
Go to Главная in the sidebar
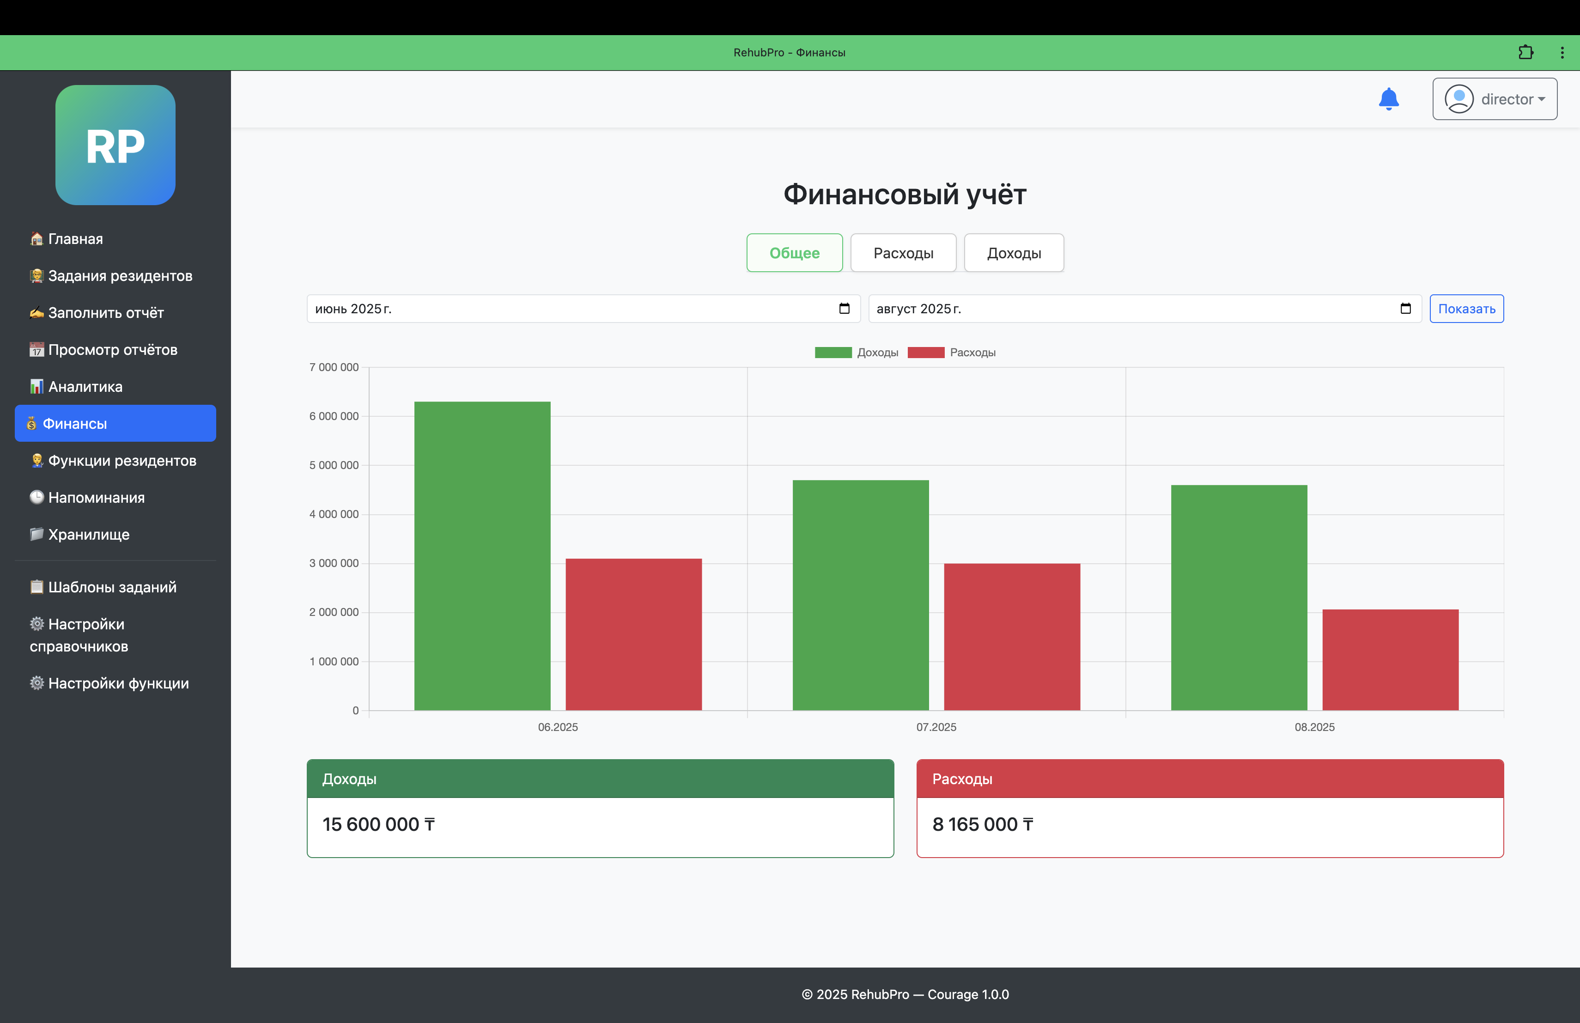click(75, 239)
